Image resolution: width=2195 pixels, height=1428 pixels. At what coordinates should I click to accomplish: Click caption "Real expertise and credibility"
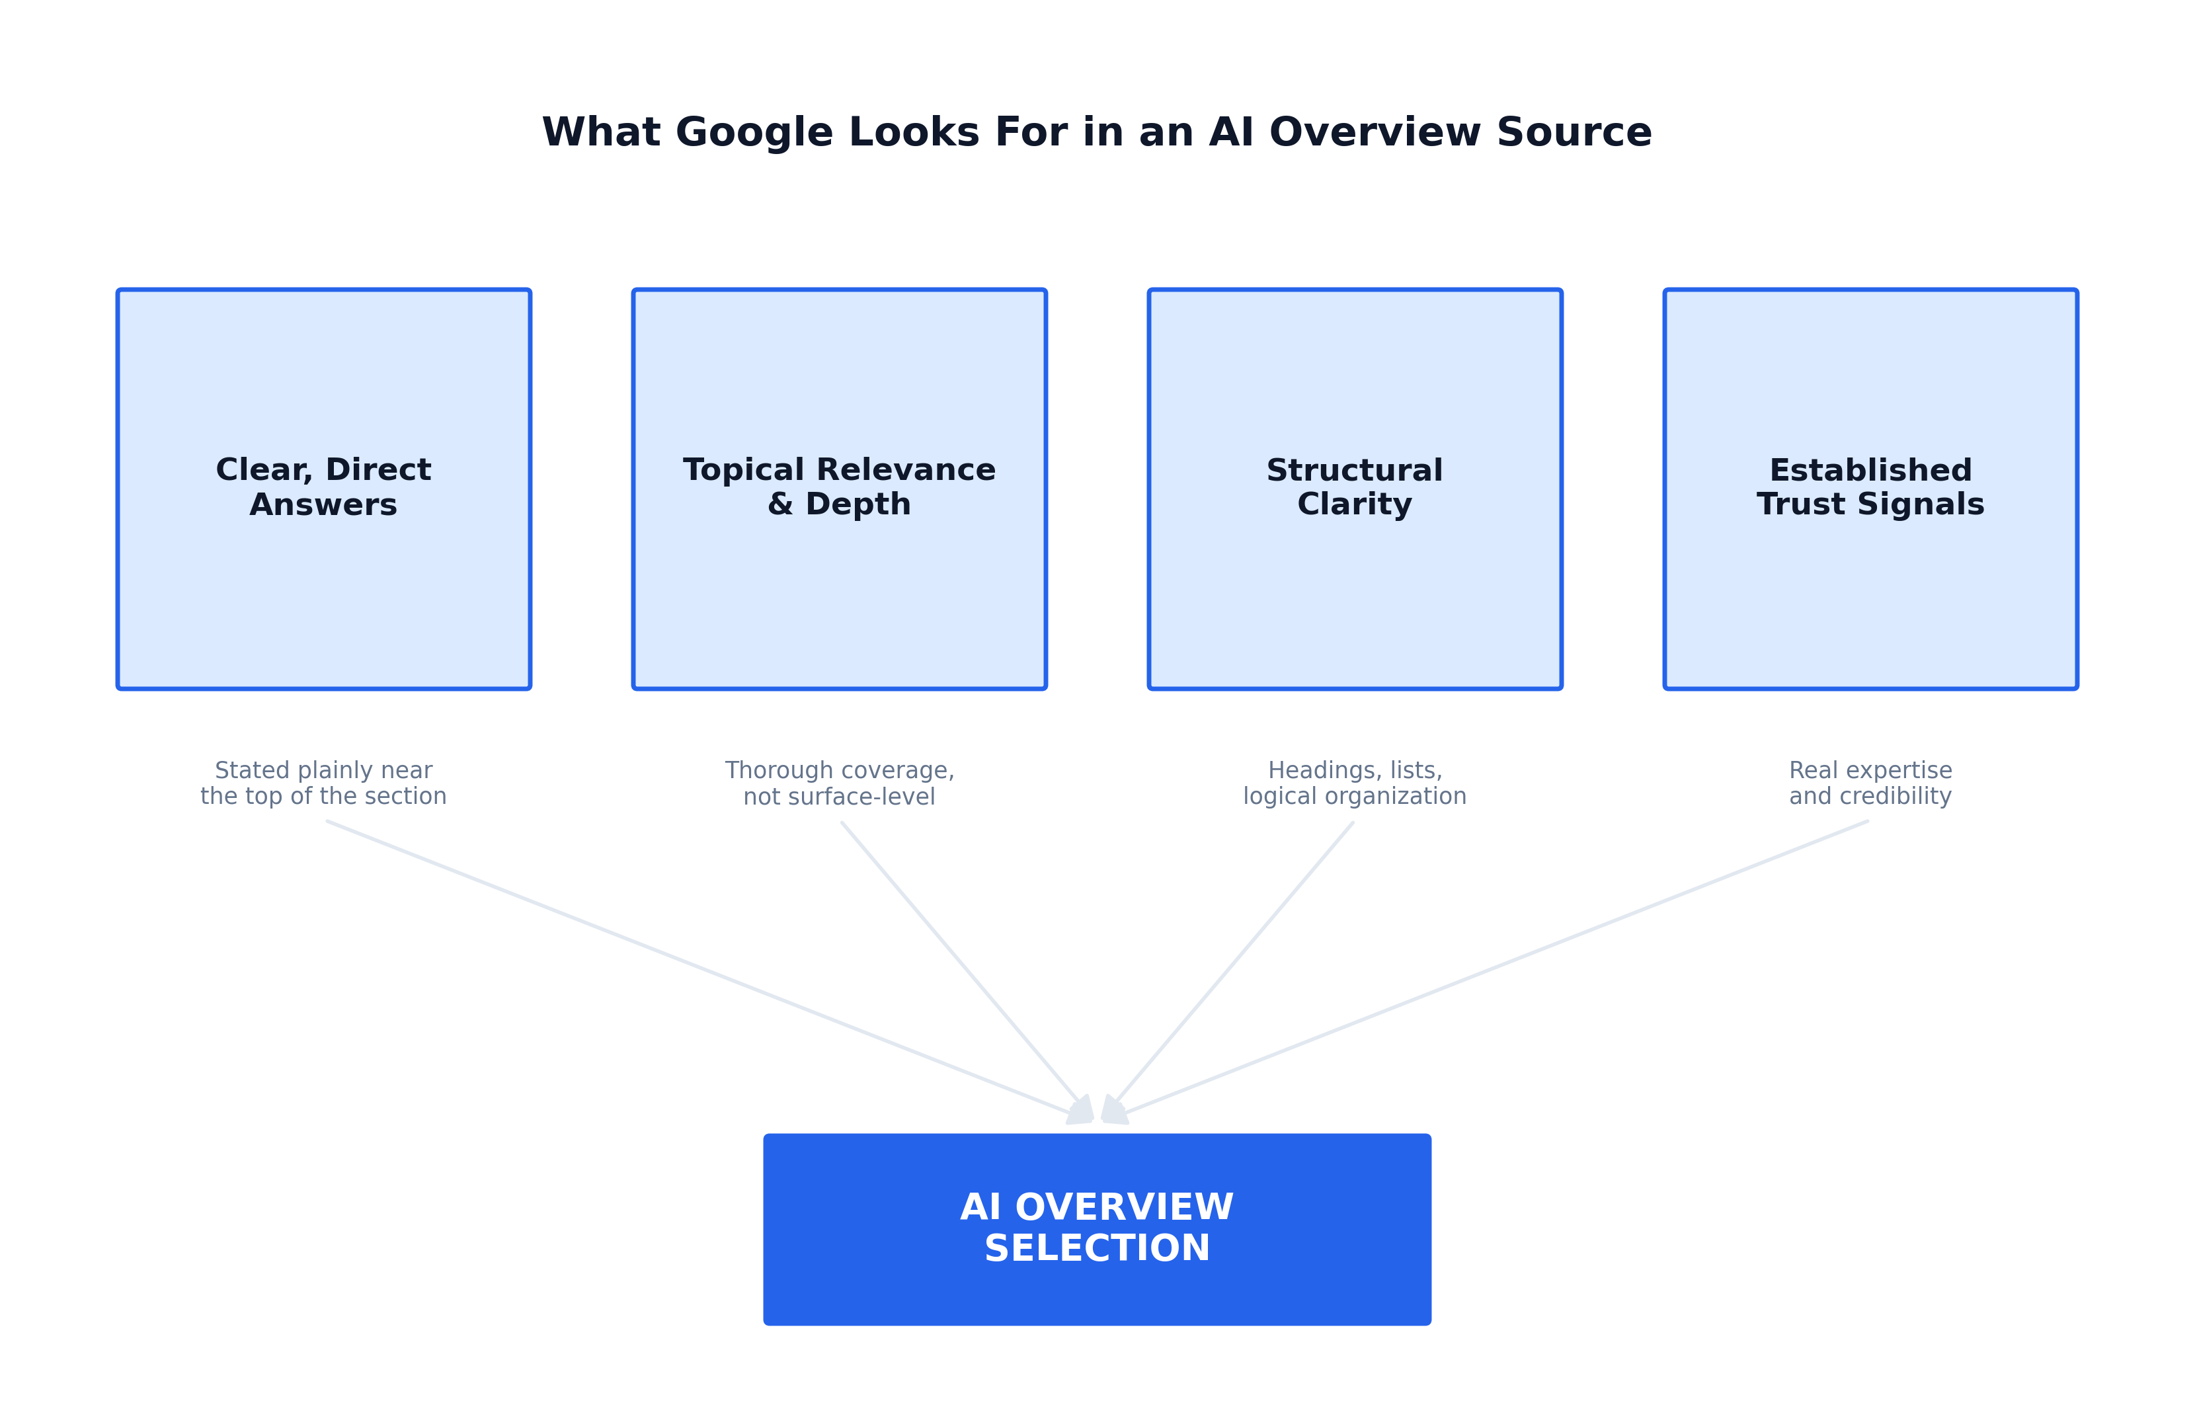point(1870,783)
